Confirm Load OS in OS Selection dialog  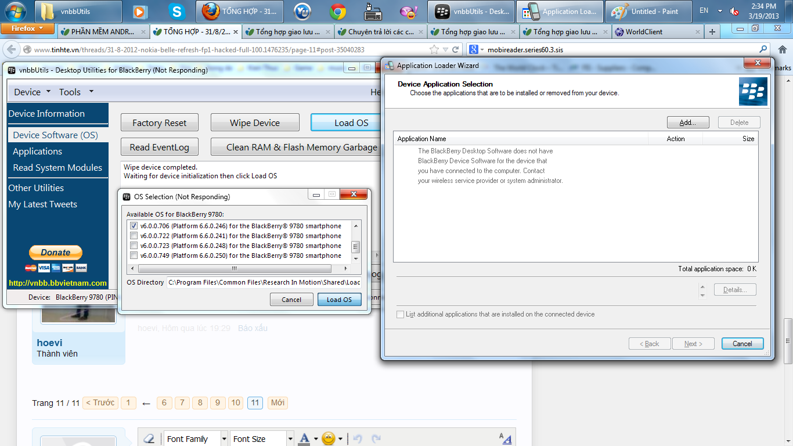click(x=340, y=300)
